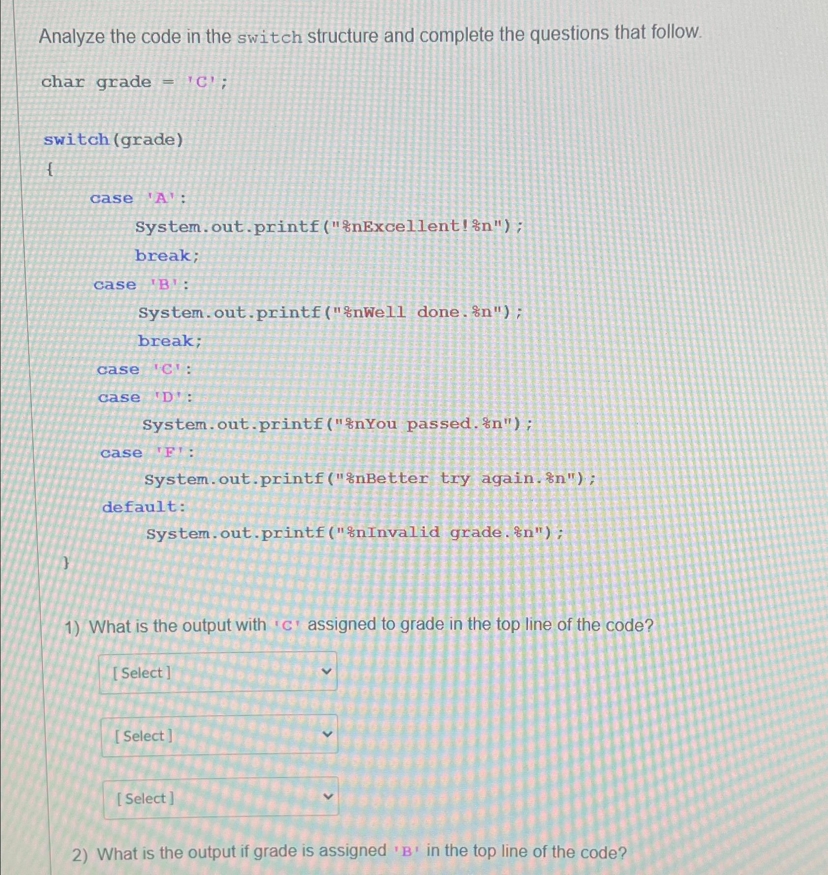Click the Invalid grade printf statement

[x=354, y=532]
